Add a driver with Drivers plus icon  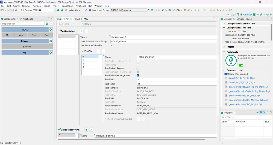[x=51, y=41]
